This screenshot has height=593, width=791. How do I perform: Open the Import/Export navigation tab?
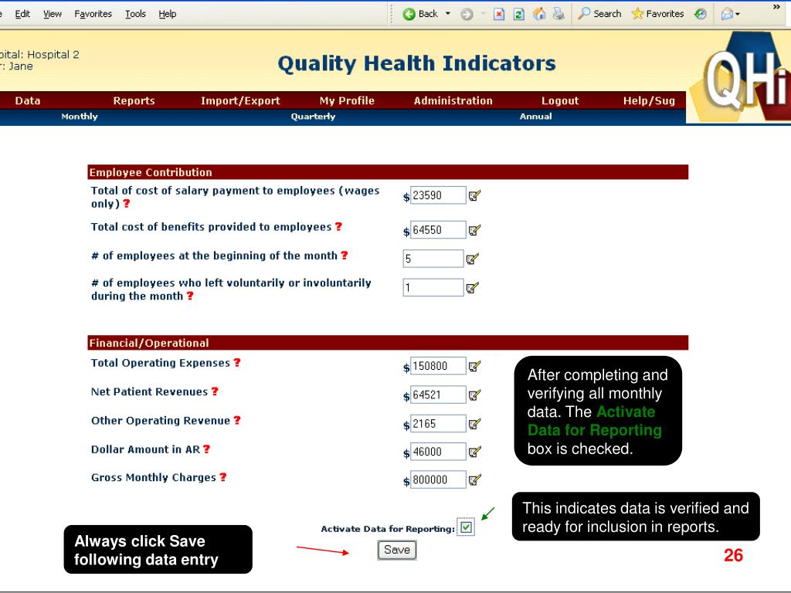[240, 100]
